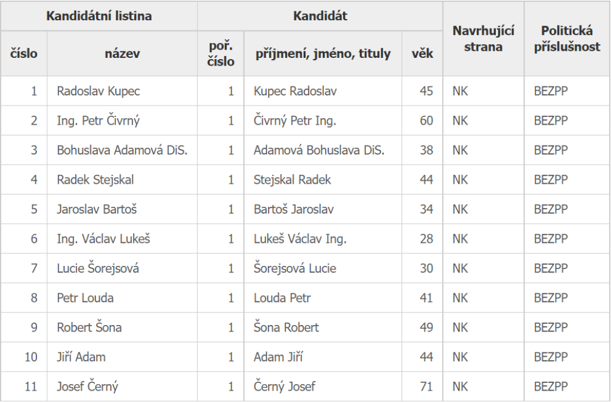The width and height of the screenshot is (611, 402).
Task: Click candidate name "Louda Petr"
Action: [282, 298]
